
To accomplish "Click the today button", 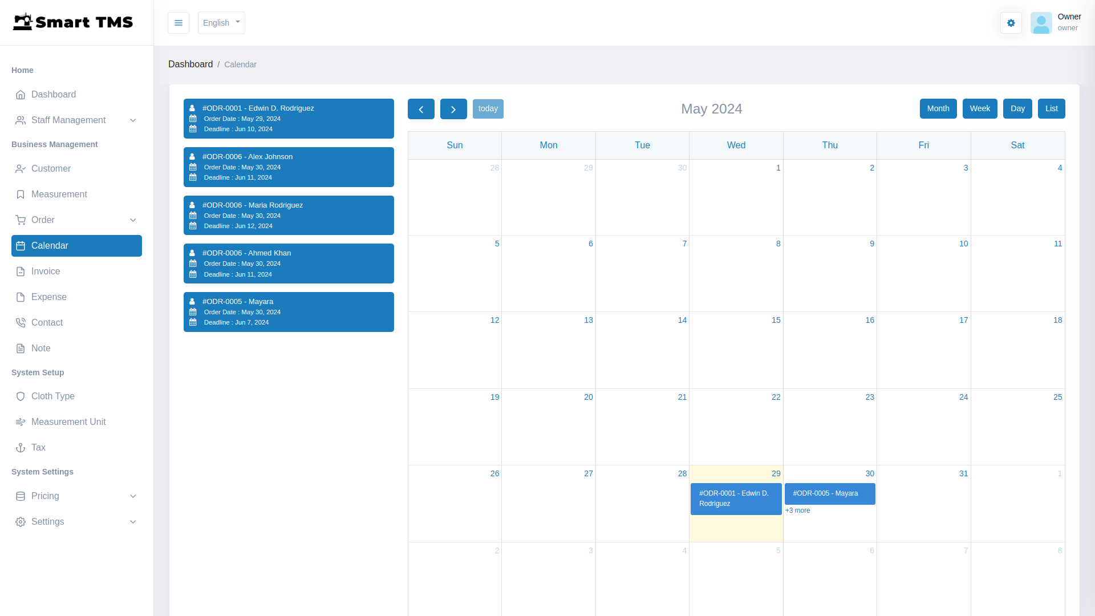I will 488,108.
